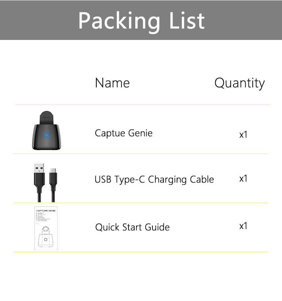
Task: Select the Quick Start Guide item name
Action: pos(132,227)
